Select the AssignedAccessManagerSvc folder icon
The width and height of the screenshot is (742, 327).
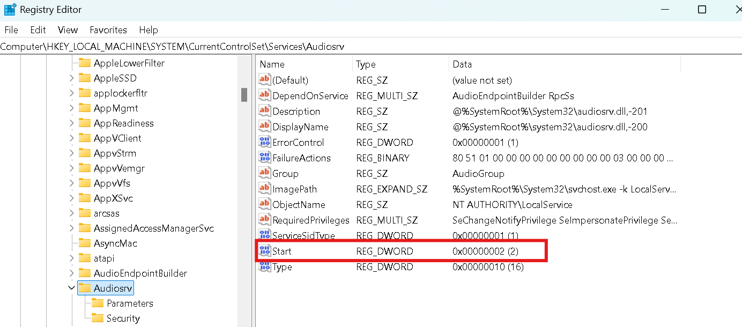[x=85, y=228]
